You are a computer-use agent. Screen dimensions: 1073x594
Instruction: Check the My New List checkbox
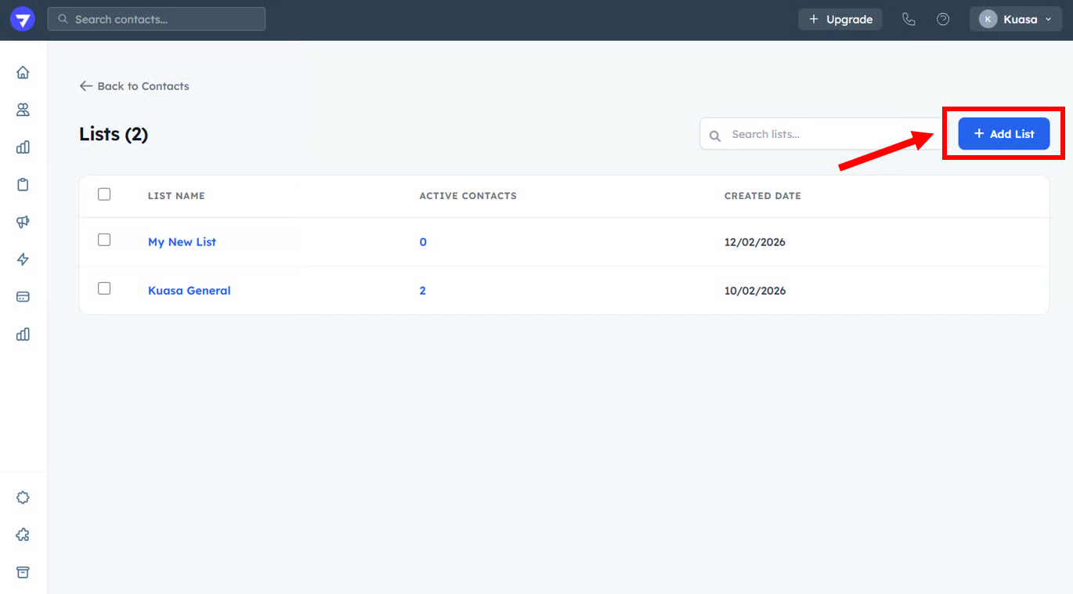[x=104, y=241]
